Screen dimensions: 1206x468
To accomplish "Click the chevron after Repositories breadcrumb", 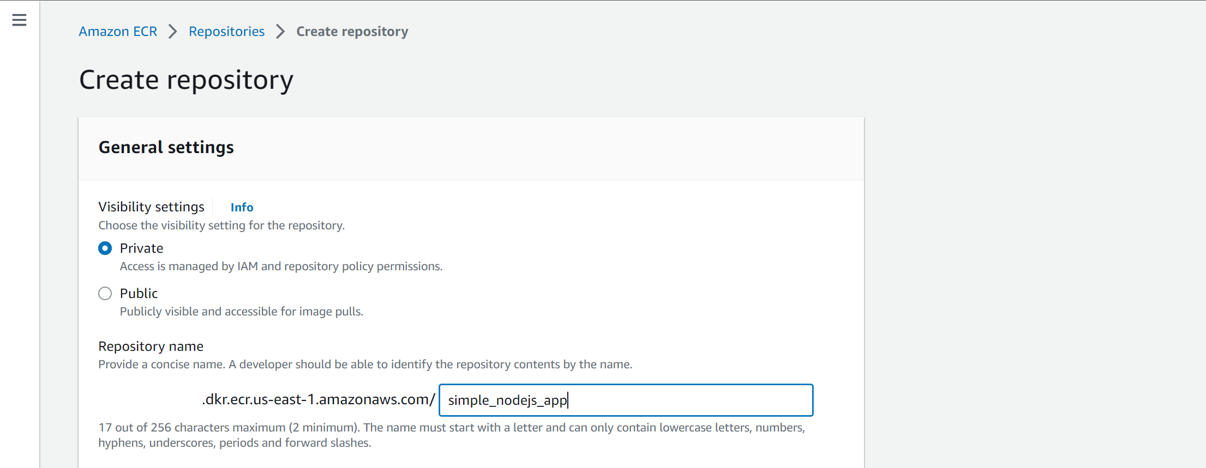I will click(280, 32).
